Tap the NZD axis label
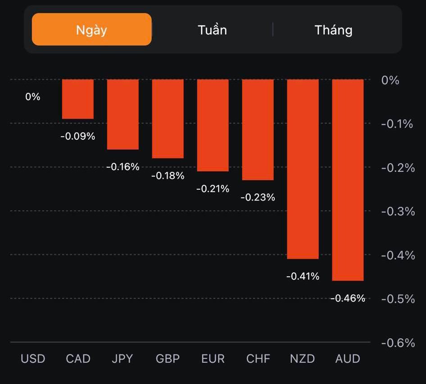 (x=303, y=359)
